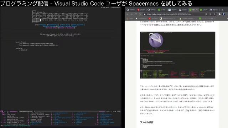
Task: Click the Search in Spacemacs button
Action: coord(67,28)
